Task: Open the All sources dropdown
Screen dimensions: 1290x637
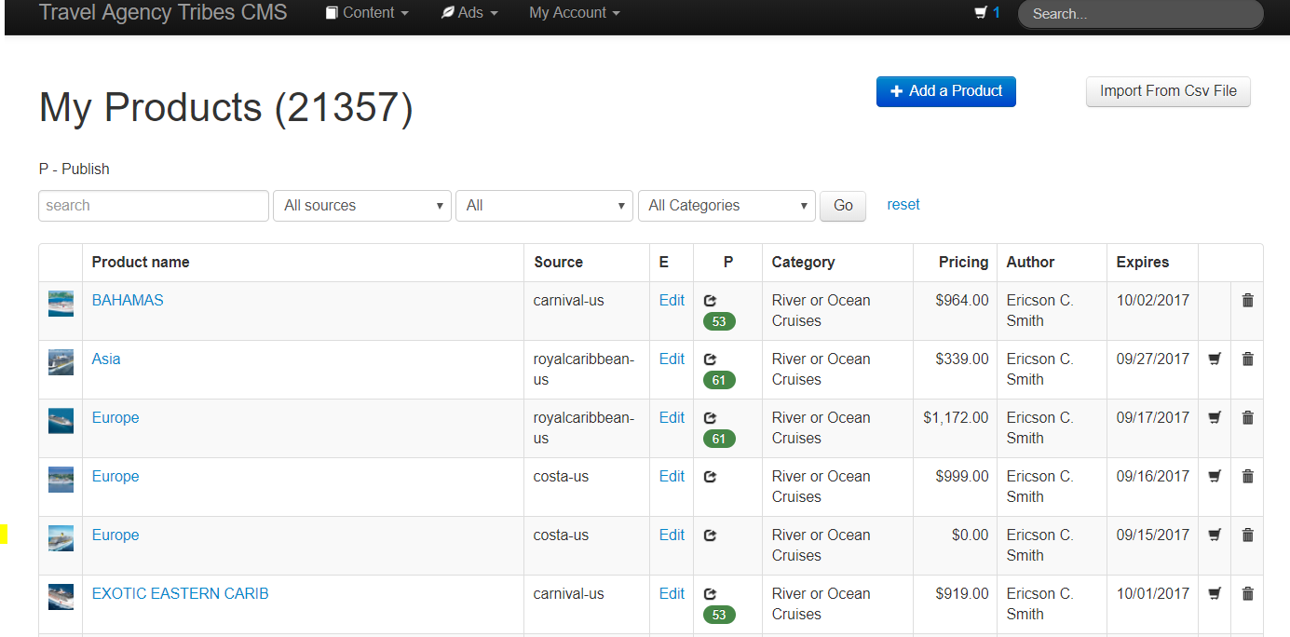Action: pyautogui.click(x=361, y=206)
